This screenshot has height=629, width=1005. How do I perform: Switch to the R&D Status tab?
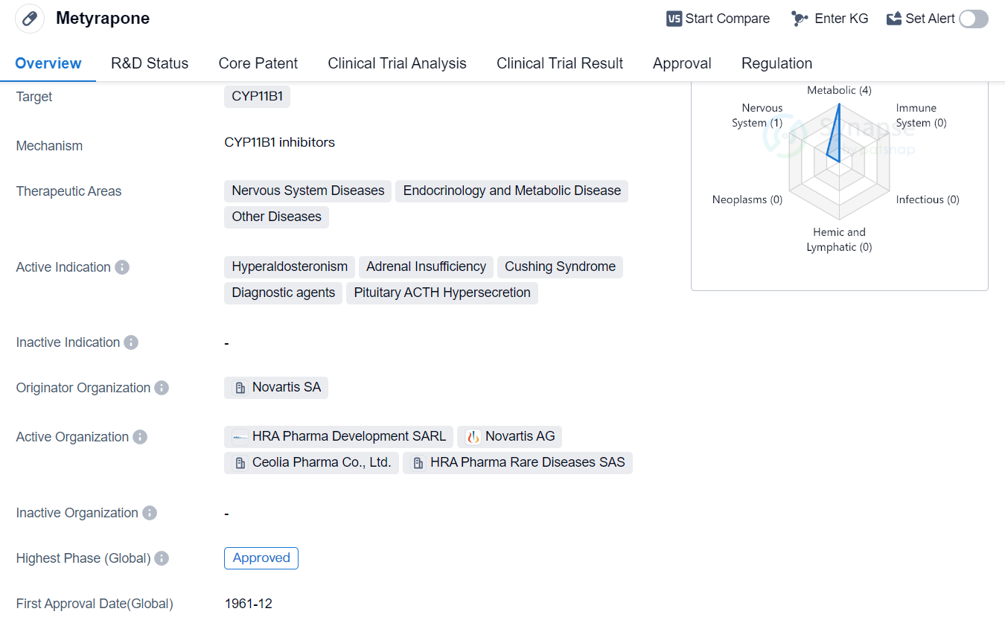150,63
